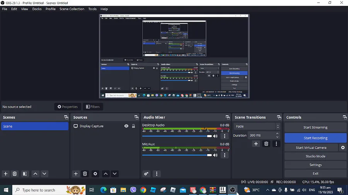Click Start Recording button

(316, 138)
